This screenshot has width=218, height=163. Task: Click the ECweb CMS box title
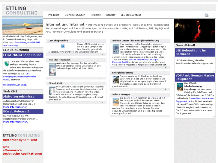pyautogui.click(x=55, y=83)
